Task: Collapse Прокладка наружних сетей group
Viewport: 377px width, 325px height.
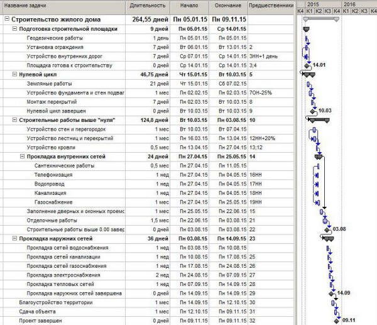Action: coord(14,238)
